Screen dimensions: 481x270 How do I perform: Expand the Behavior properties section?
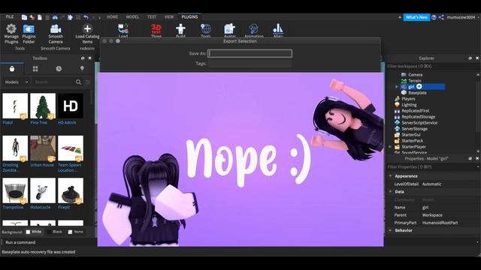(x=391, y=230)
